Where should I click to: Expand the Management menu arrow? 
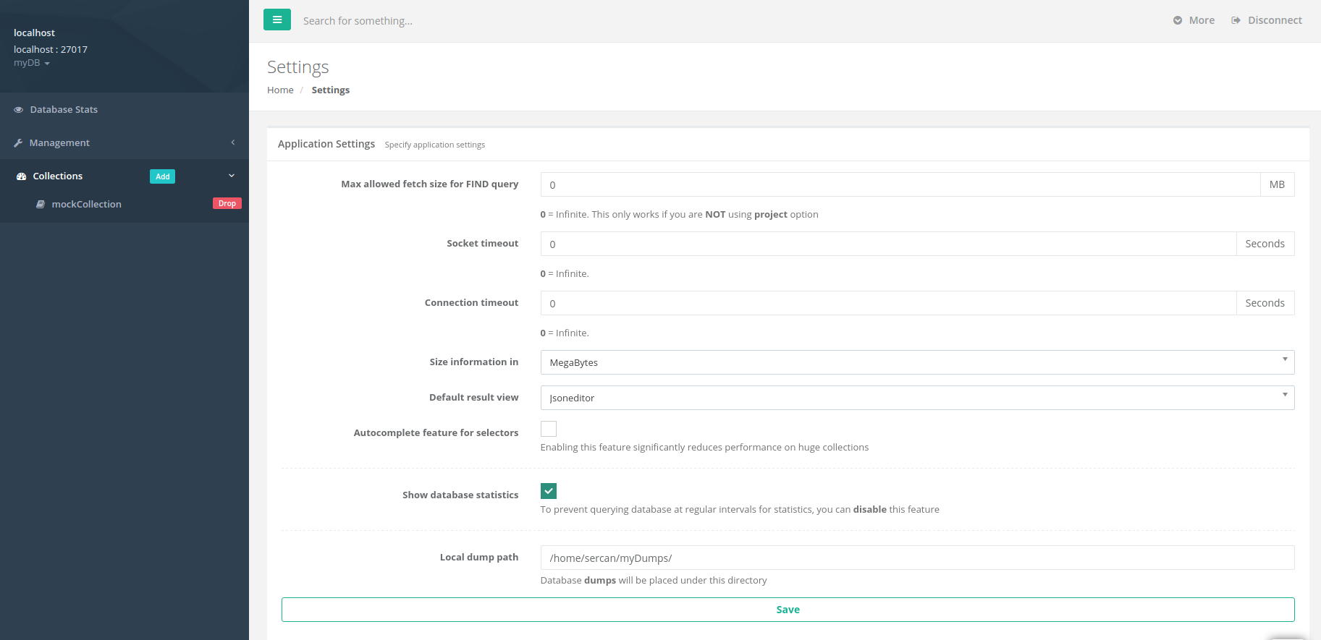pyautogui.click(x=232, y=142)
